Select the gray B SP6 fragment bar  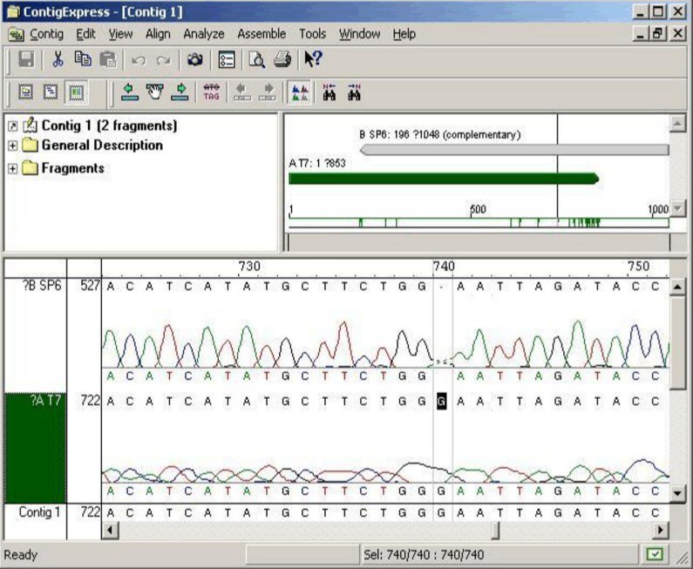tap(514, 150)
